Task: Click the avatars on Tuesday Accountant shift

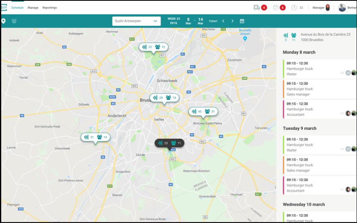Action: tap(351, 189)
